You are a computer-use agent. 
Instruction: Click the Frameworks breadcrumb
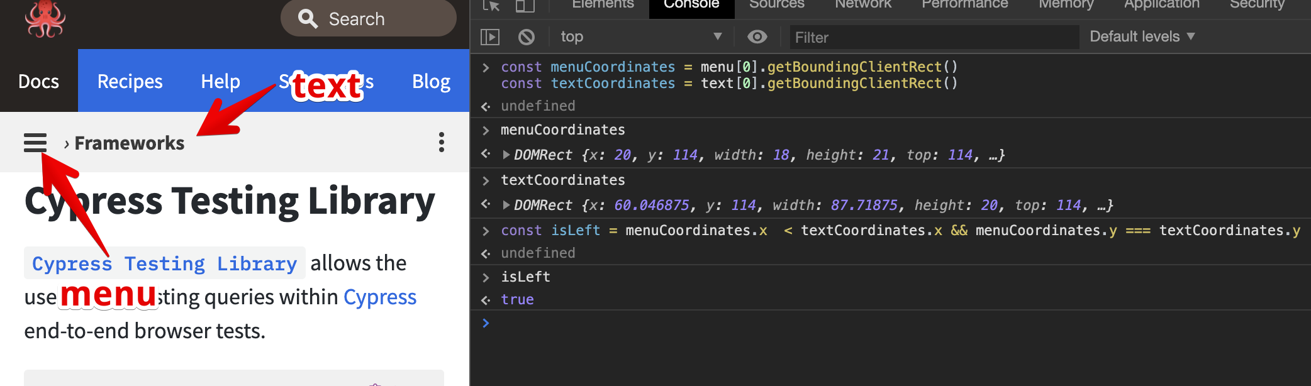(x=130, y=143)
